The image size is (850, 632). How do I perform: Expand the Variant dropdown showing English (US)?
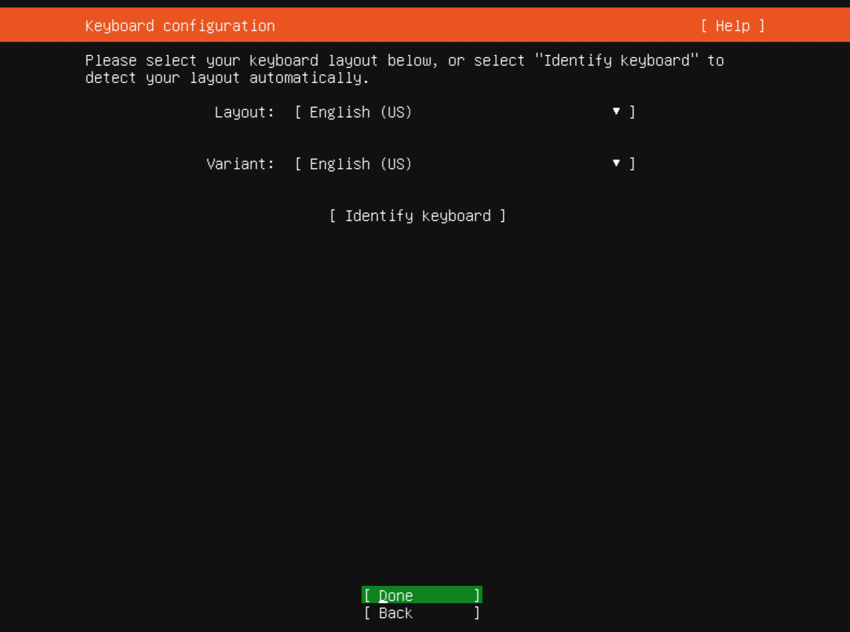pyautogui.click(x=465, y=164)
